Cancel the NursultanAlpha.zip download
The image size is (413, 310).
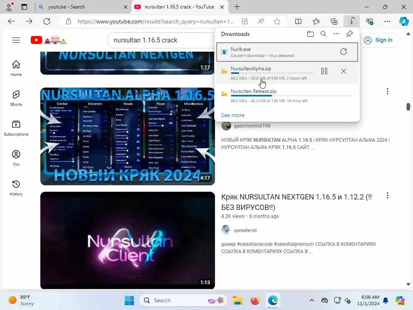(x=344, y=71)
